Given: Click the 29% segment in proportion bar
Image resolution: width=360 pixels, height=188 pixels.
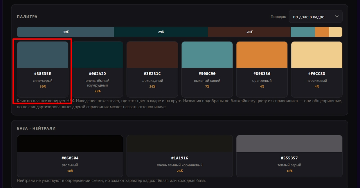Looking at the screenshot, I should [161, 32].
